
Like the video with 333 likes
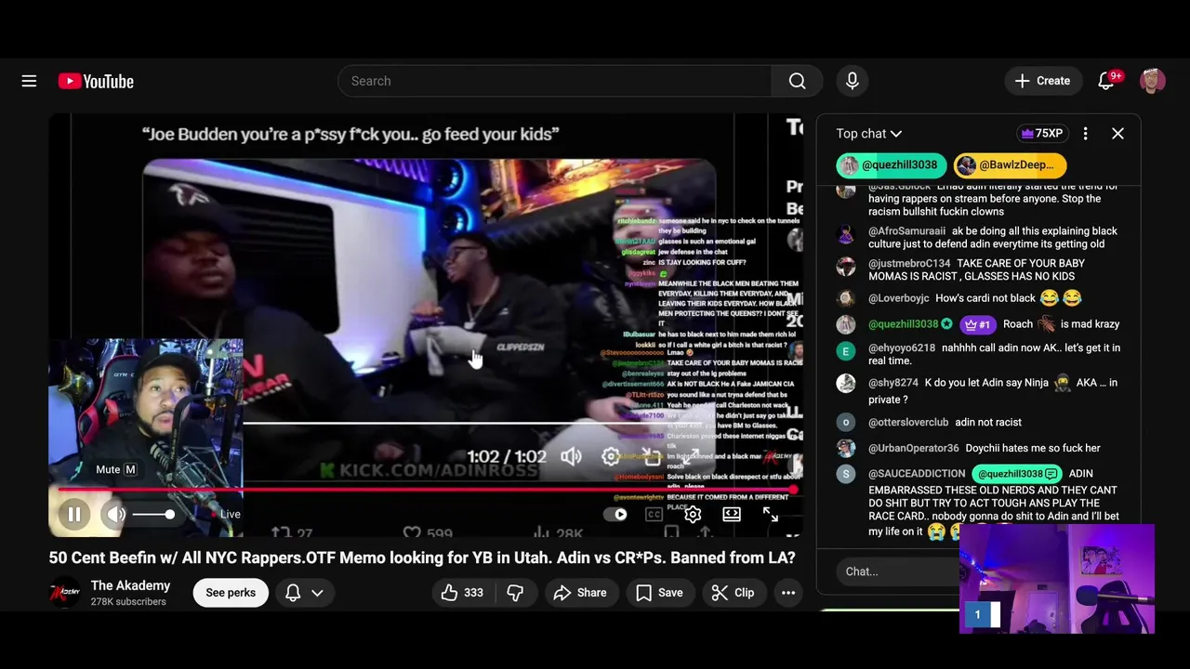pos(463,593)
